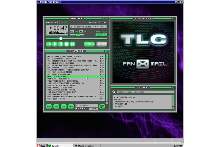Skip to next track in main player
This screenshot has width=220, height=147.
point(73,44)
